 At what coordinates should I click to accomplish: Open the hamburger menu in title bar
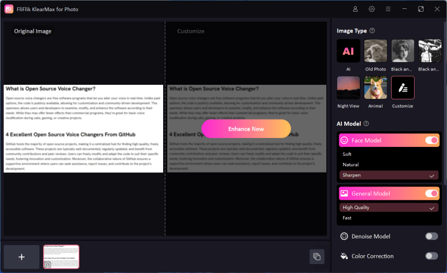coord(388,9)
